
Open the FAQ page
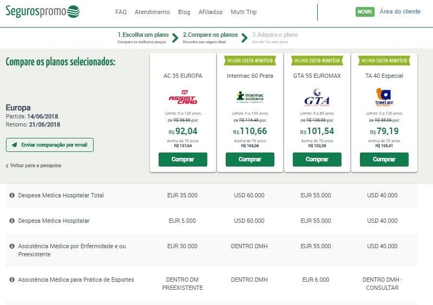(x=121, y=12)
